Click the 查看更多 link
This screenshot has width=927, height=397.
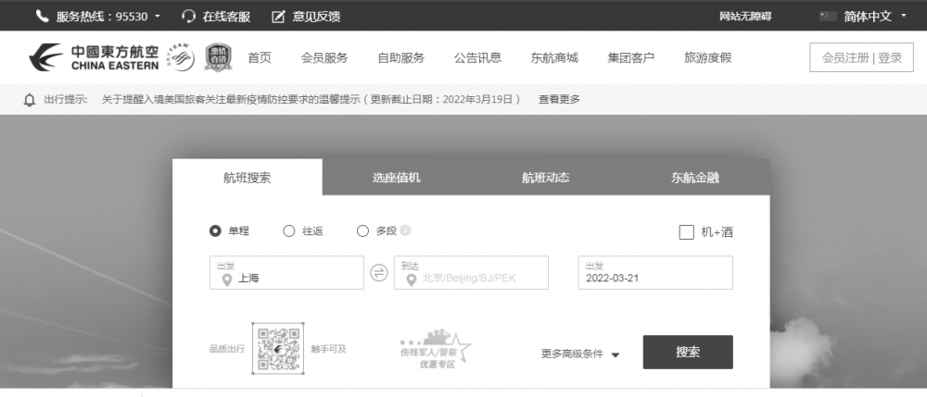(x=559, y=100)
